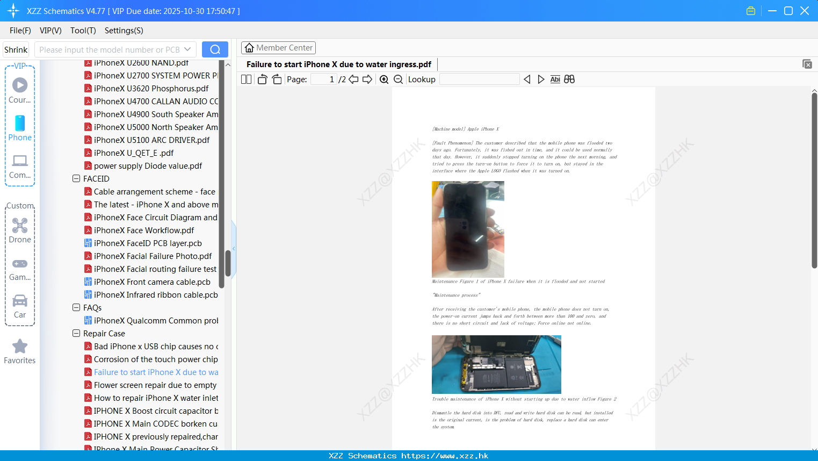Open the xzz.hk link in status bar
This screenshot has height=461, width=818.
pos(445,456)
